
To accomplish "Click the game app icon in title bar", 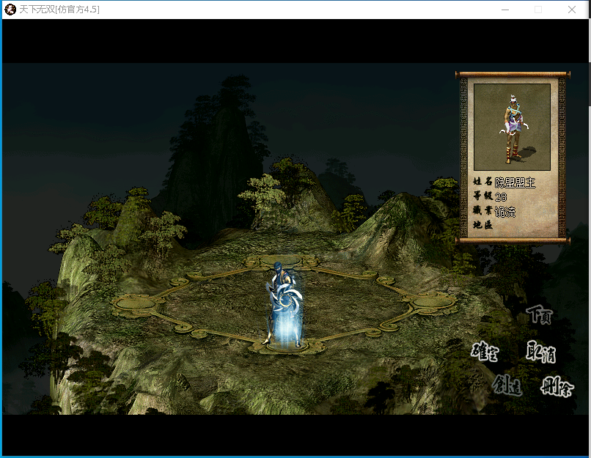I will [x=10, y=10].
